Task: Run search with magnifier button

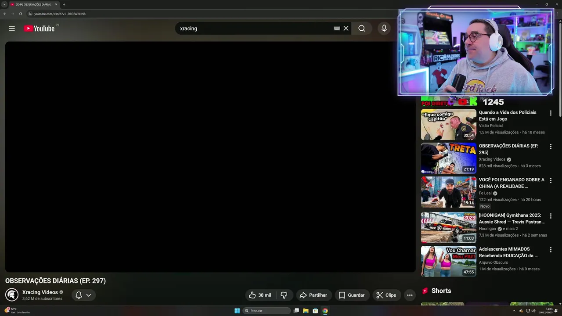Action: (x=362, y=29)
